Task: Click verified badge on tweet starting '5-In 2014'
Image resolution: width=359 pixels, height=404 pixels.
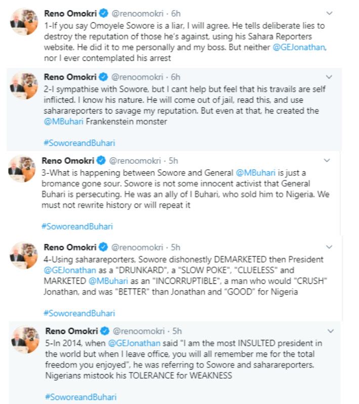Action: point(103,331)
